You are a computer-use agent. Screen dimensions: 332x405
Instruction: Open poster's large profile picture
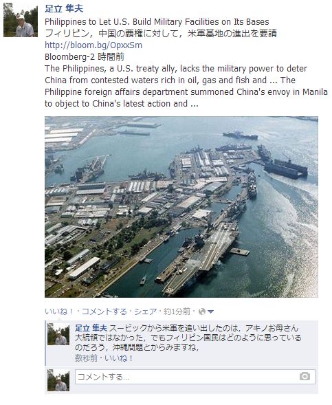click(21, 20)
